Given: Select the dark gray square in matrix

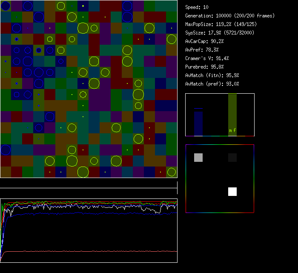Looking at the screenshot, I should [x=232, y=158].
